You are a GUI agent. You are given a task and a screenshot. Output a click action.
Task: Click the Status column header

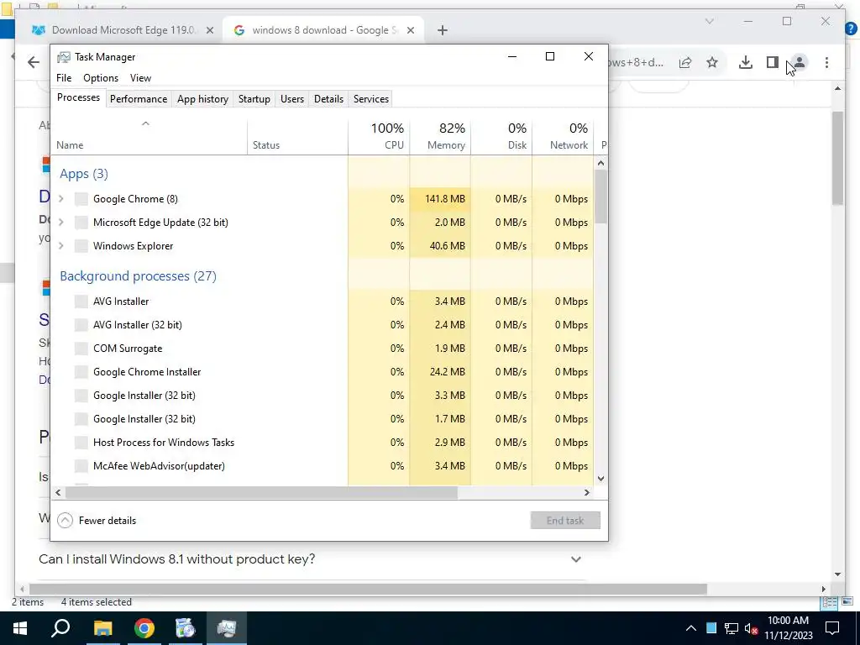pos(298,136)
